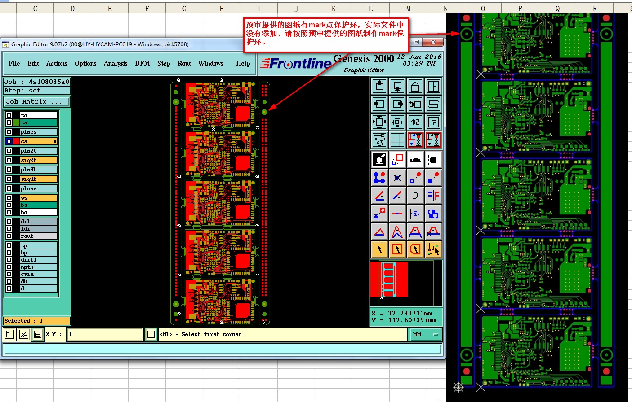632x402 pixels.
Task: Click the connected blue dots edit icon
Action: coord(379,178)
